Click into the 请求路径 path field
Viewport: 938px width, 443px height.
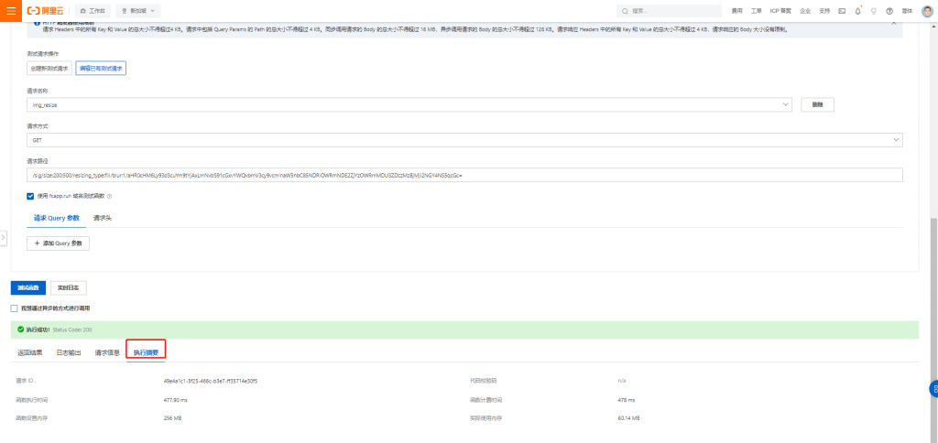pos(464,175)
